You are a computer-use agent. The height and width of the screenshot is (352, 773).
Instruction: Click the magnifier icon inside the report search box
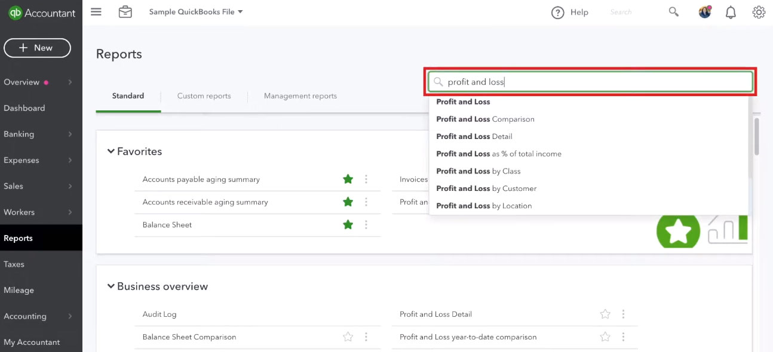(438, 82)
